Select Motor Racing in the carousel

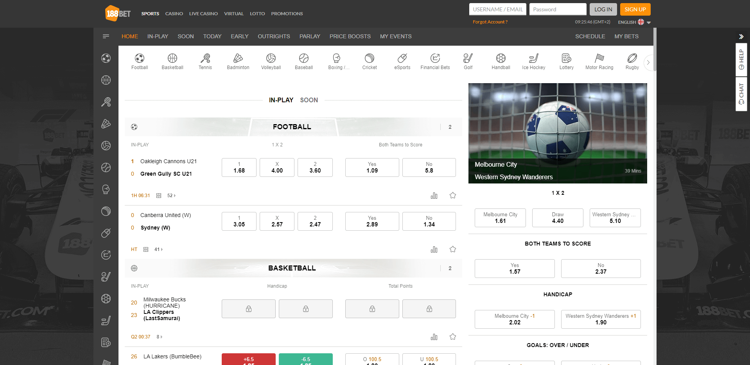pos(599,62)
